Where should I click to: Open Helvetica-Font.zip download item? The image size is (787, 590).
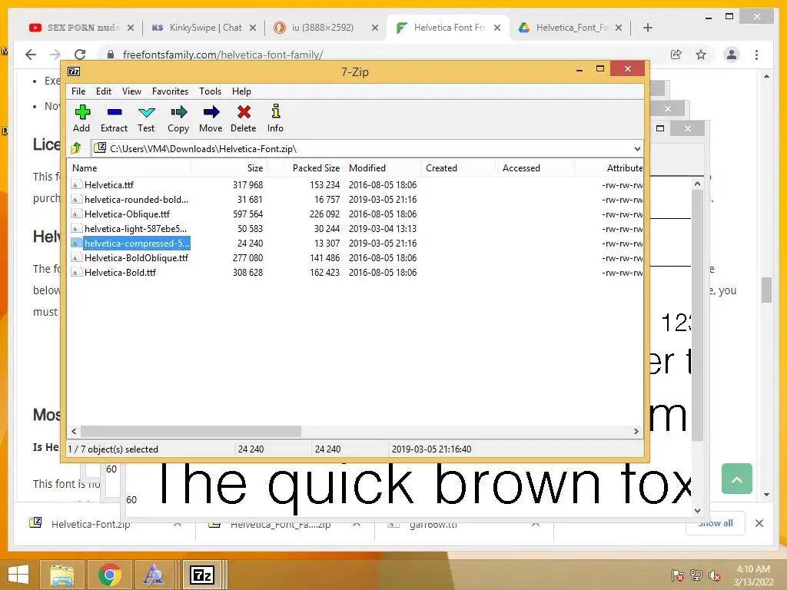coord(91,524)
